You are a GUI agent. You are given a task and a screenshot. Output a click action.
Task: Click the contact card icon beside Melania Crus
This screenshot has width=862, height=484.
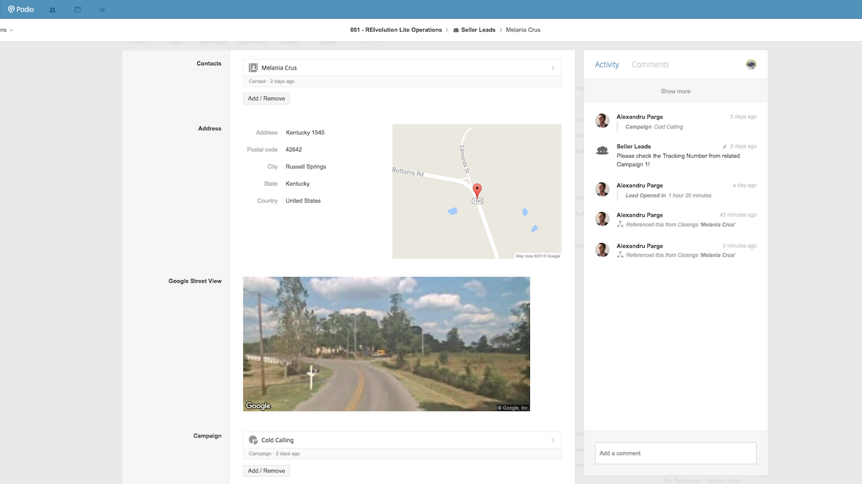click(x=253, y=68)
